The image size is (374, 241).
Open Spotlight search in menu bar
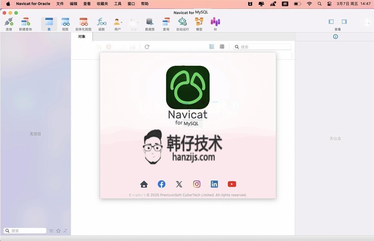pyautogui.click(x=319, y=4)
